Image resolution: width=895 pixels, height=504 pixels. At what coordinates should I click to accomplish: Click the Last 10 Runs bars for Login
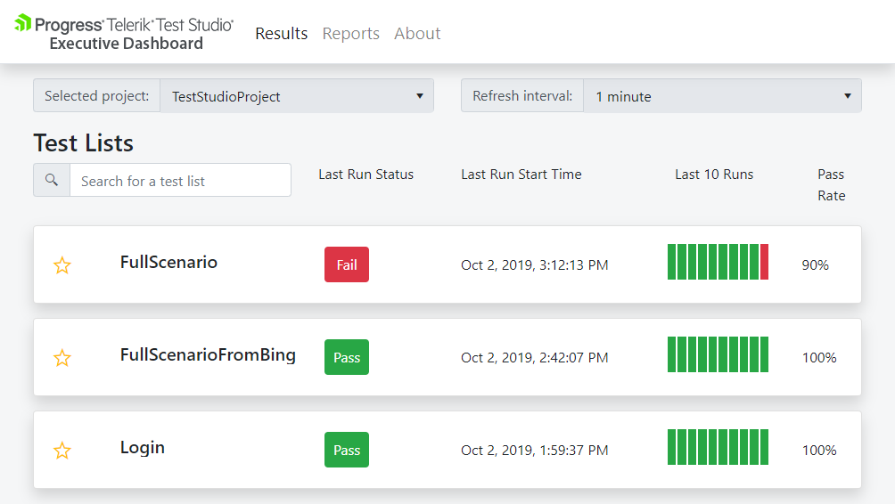coord(718,447)
